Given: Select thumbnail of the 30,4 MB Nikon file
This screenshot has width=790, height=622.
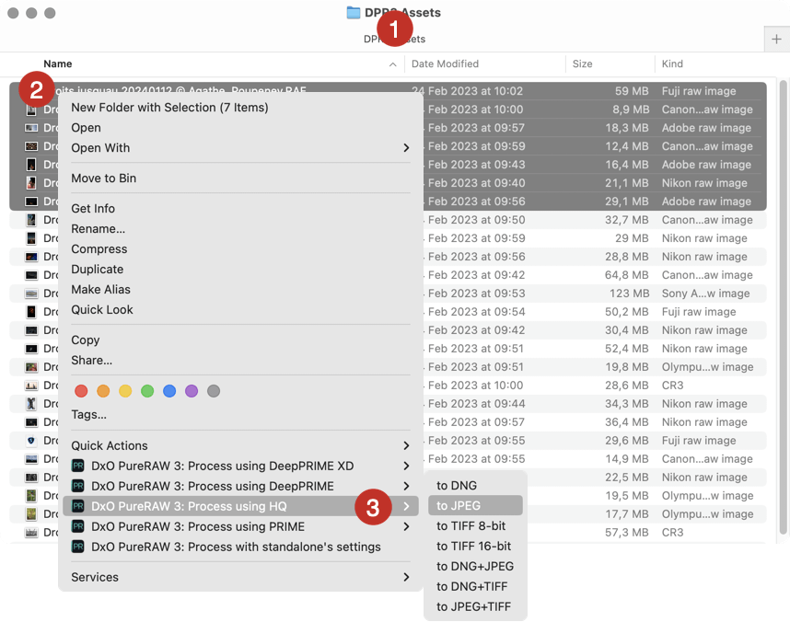Looking at the screenshot, I should pos(31,330).
